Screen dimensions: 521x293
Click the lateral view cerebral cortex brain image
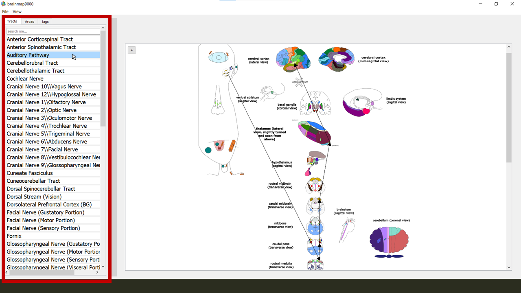point(293,59)
